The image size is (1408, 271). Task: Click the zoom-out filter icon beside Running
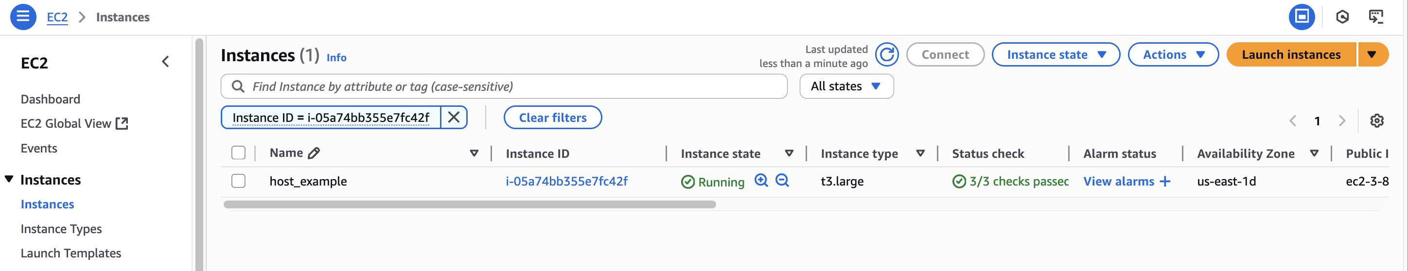coord(782,180)
